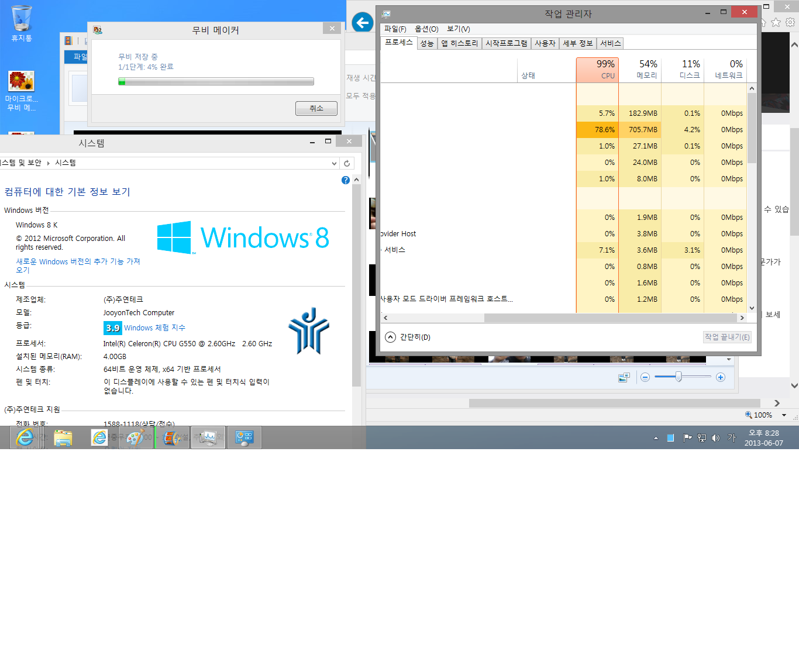Viewport: 799px width, 655px height.
Task: Click the blue square tray icon
Action: coord(671,438)
